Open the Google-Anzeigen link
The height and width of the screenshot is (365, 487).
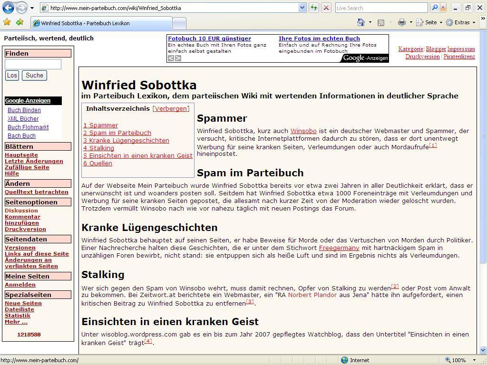click(28, 101)
